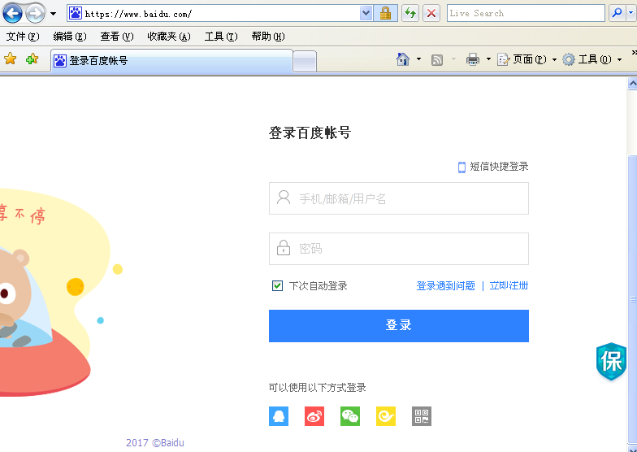637x452 pixels.
Task: Click the Print icon
Action: (473, 59)
